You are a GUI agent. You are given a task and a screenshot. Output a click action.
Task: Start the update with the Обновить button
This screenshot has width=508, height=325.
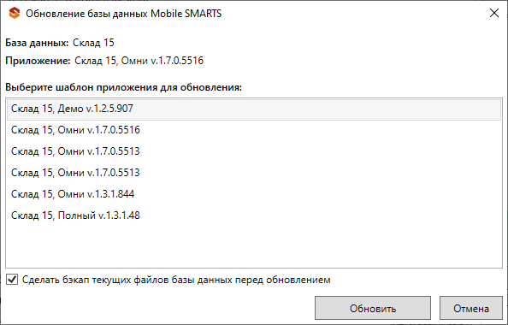pos(373,308)
